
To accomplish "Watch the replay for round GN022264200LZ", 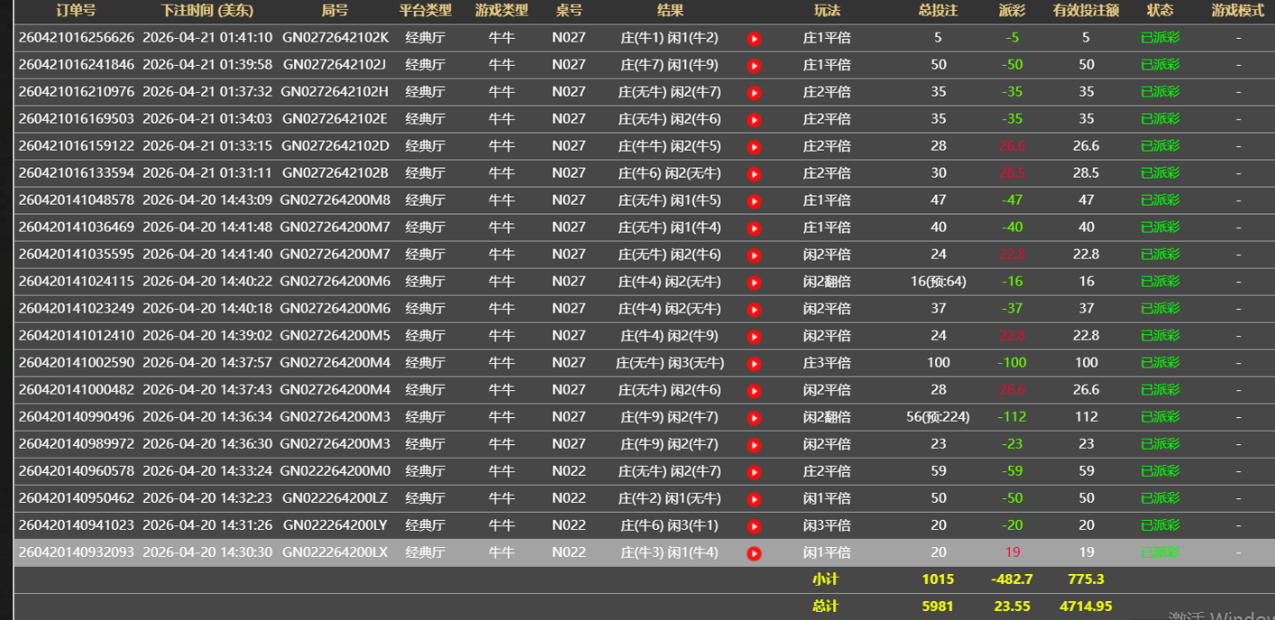I will click(x=754, y=498).
